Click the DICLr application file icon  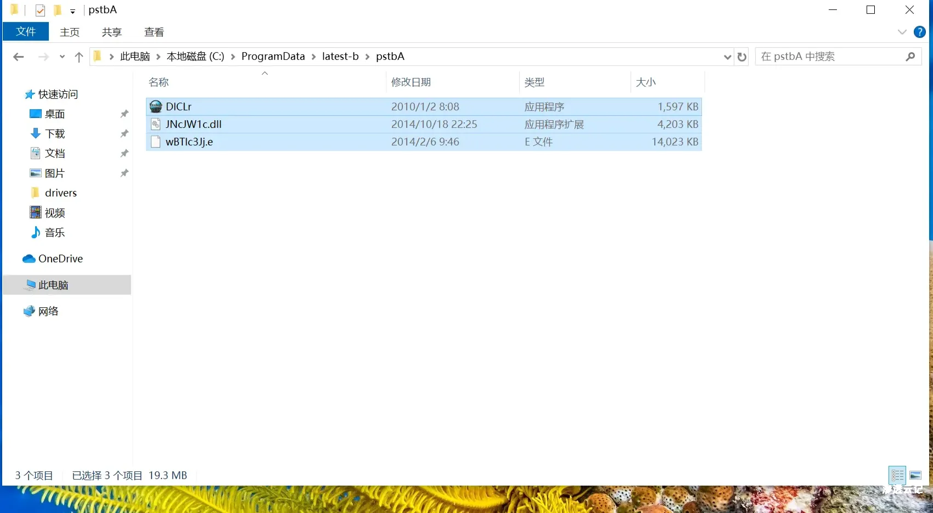coord(156,106)
